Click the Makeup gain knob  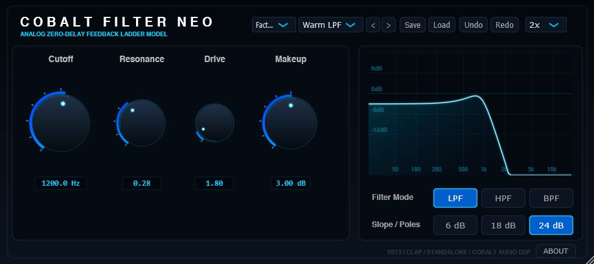(291, 123)
